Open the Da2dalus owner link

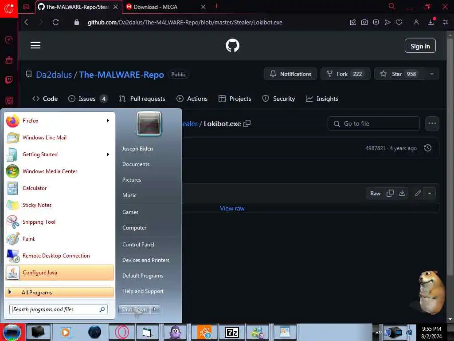(x=54, y=75)
